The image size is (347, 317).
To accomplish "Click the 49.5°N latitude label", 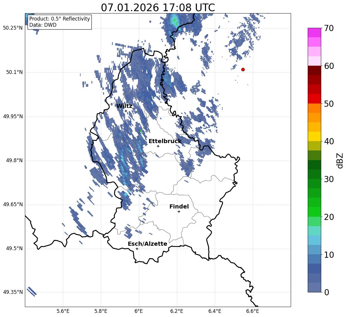I will click(14, 248).
